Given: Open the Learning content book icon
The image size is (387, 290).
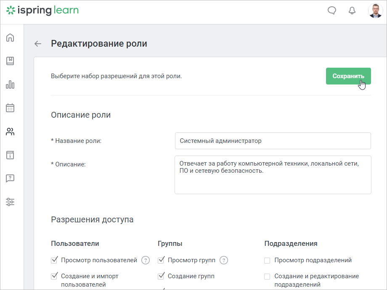Looking at the screenshot, I should tap(10, 61).
